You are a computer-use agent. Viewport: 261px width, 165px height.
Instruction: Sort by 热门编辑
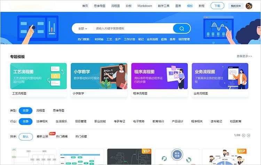tap(62, 137)
